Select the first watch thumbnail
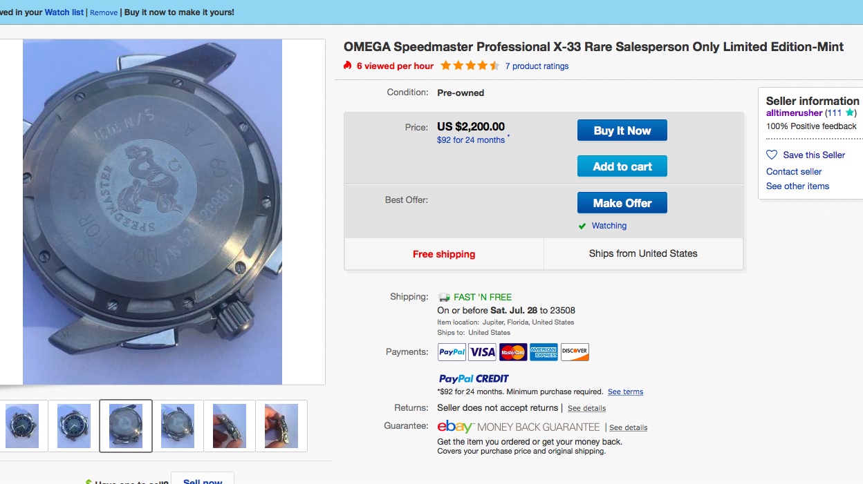863x484 pixels. tap(22, 425)
